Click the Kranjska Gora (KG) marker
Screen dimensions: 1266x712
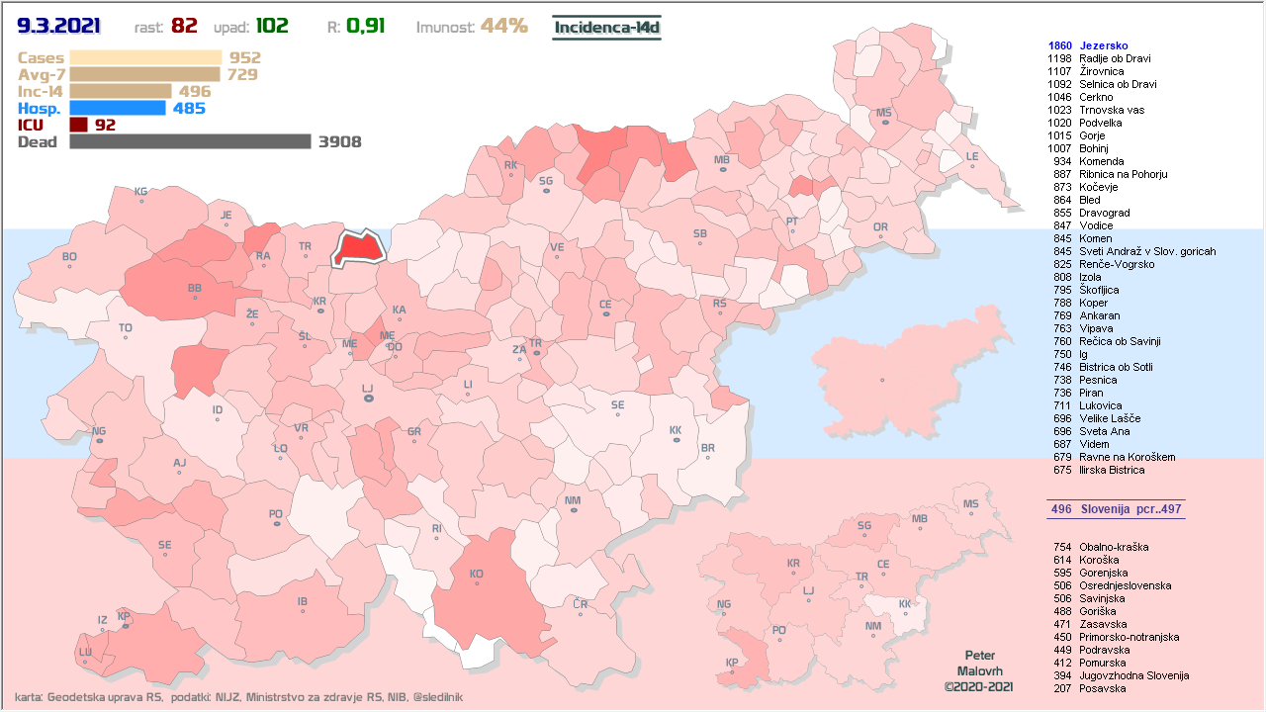pyautogui.click(x=140, y=201)
